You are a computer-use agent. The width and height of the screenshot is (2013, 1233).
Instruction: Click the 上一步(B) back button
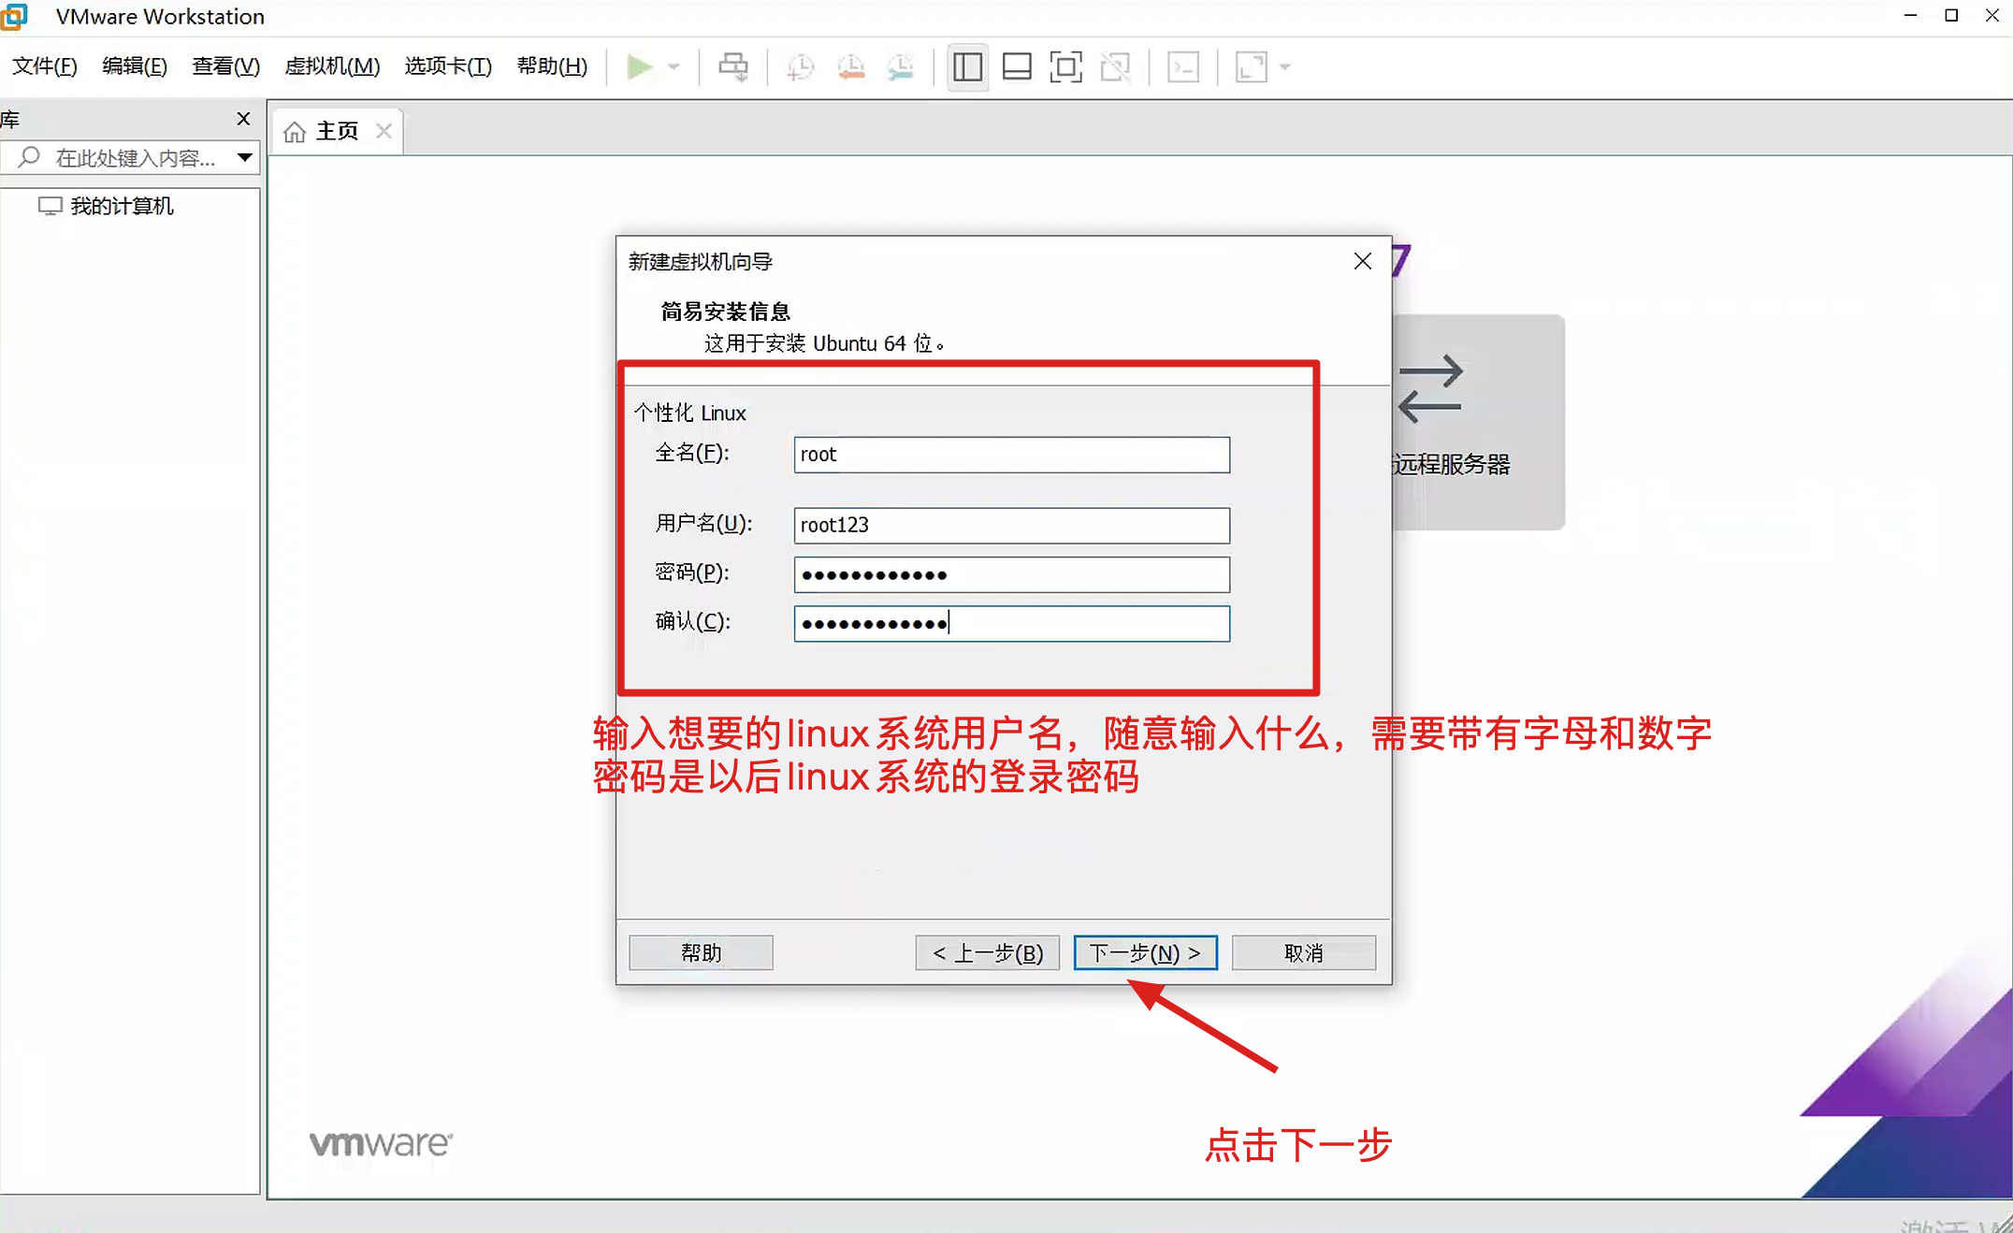click(987, 952)
